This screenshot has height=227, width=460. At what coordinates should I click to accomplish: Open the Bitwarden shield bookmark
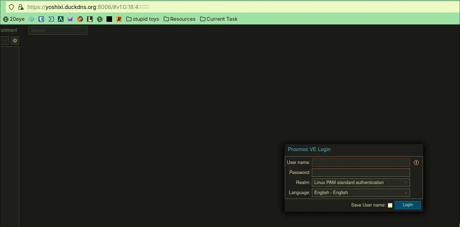coord(41,19)
